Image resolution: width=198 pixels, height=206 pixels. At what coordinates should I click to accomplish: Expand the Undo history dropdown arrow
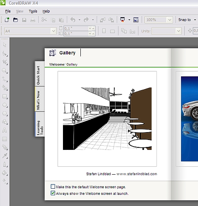[x=80, y=20]
